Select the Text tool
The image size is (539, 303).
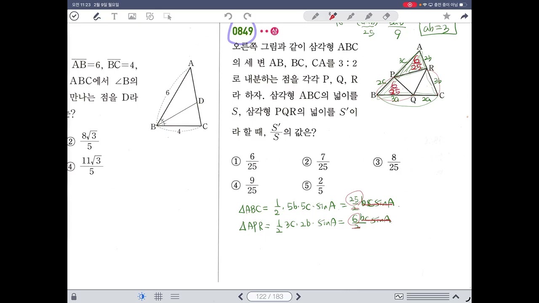tap(114, 16)
